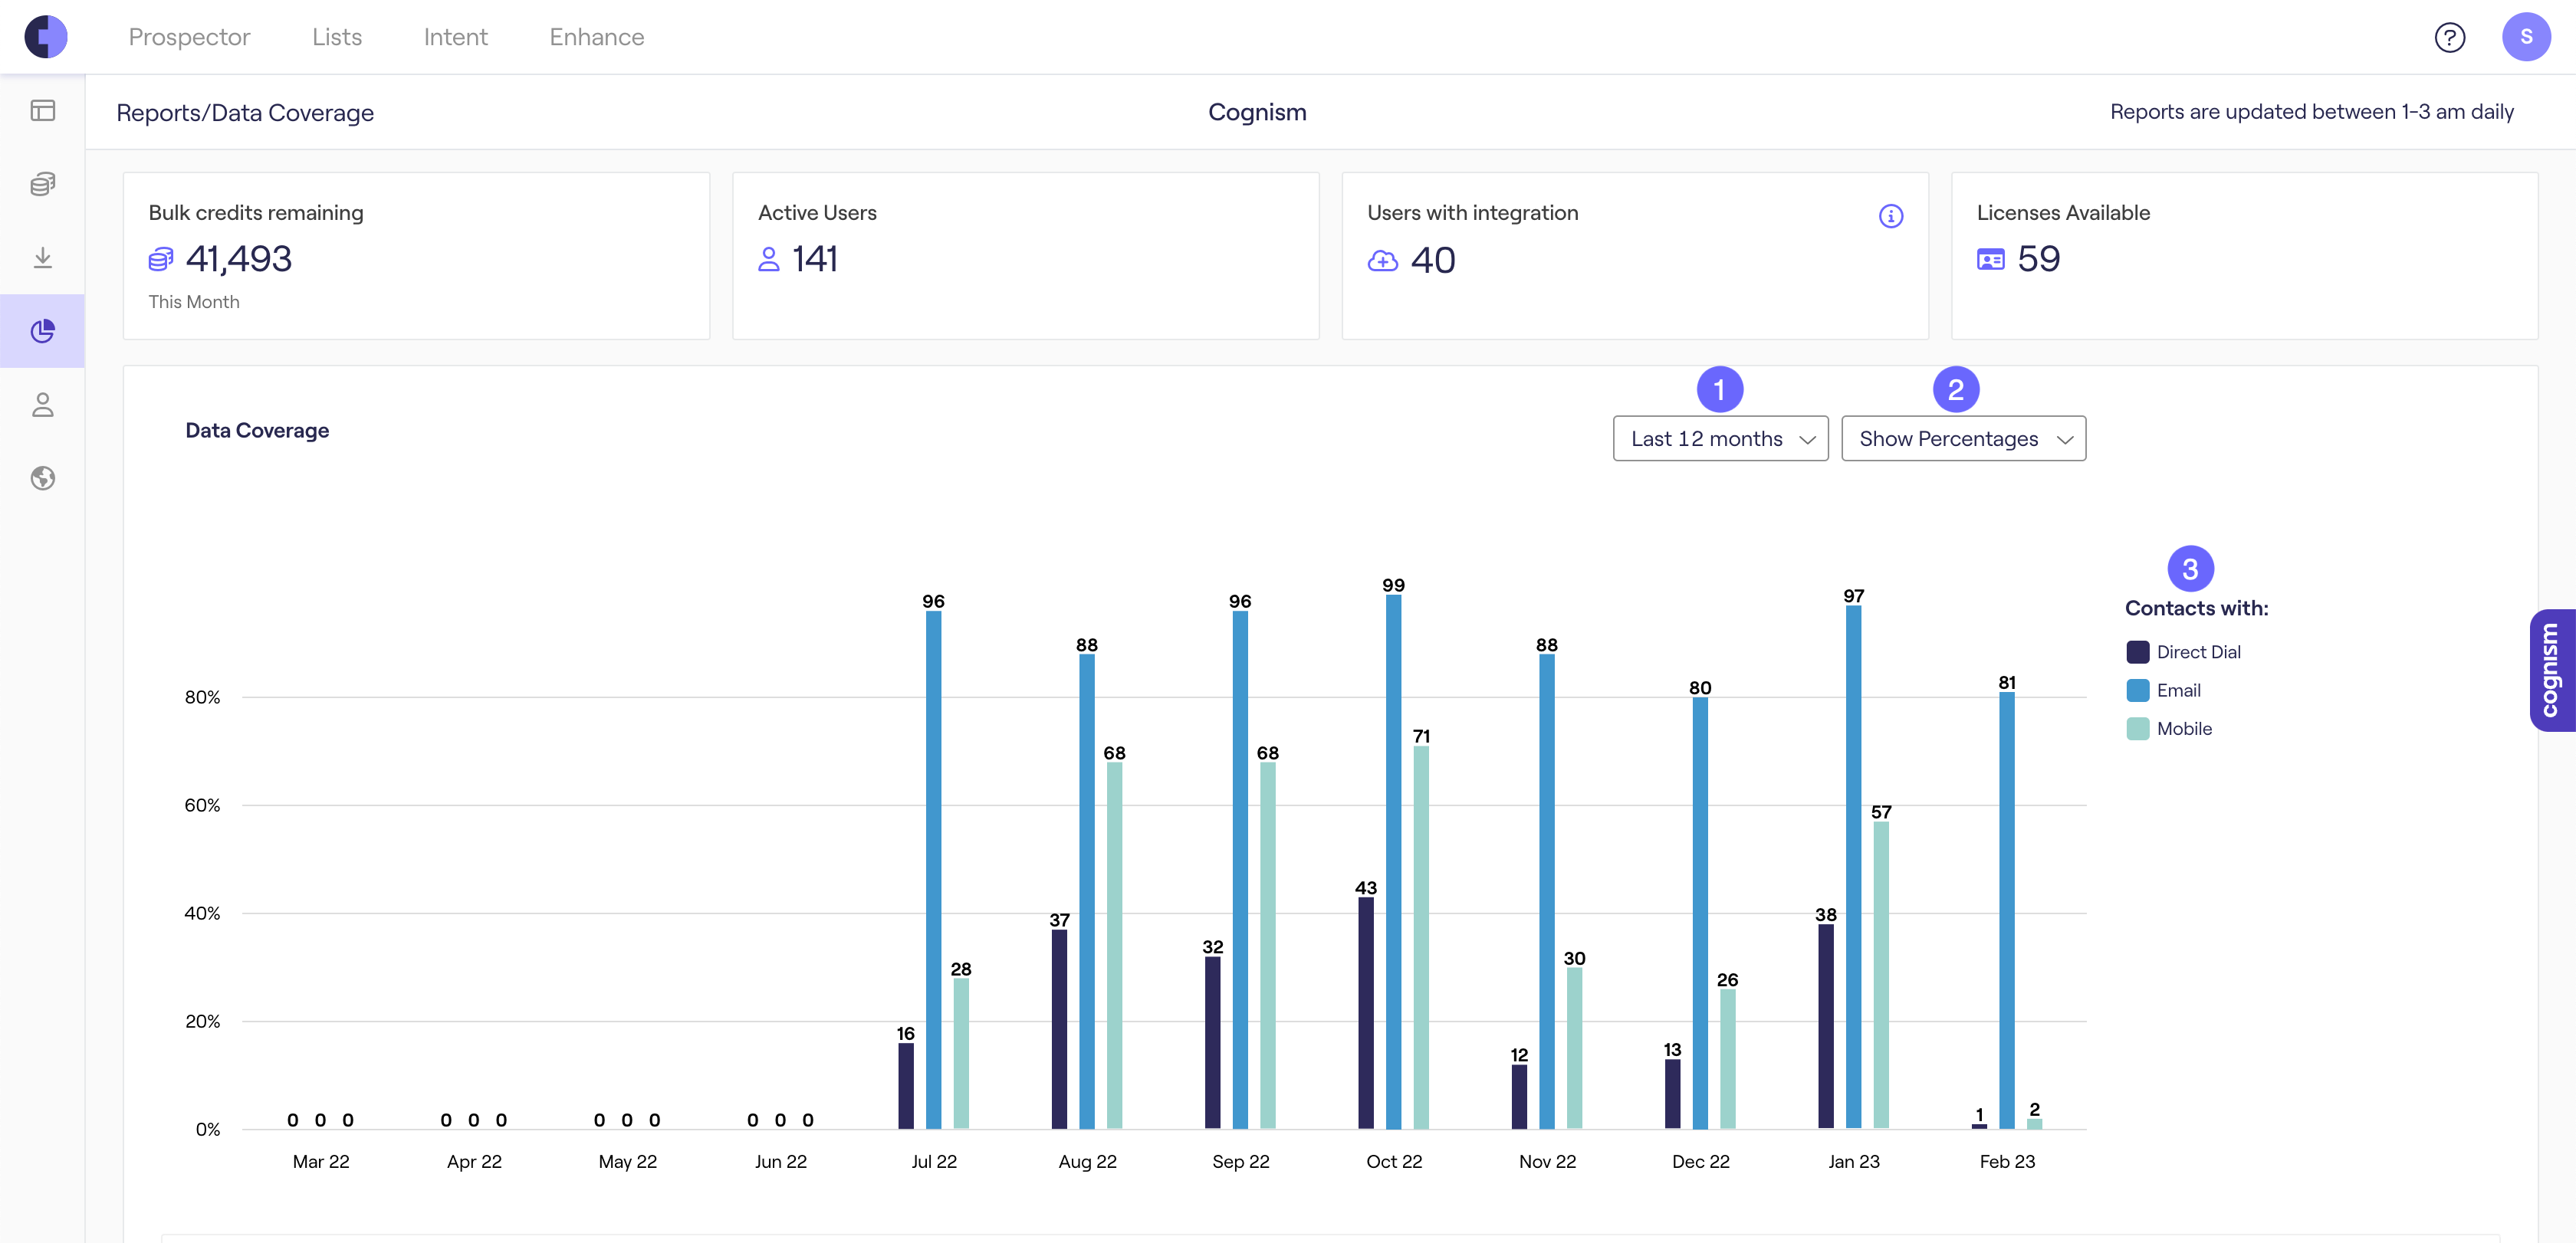Click the Jan 23 Mobile bar showing 57

[x=1880, y=976]
